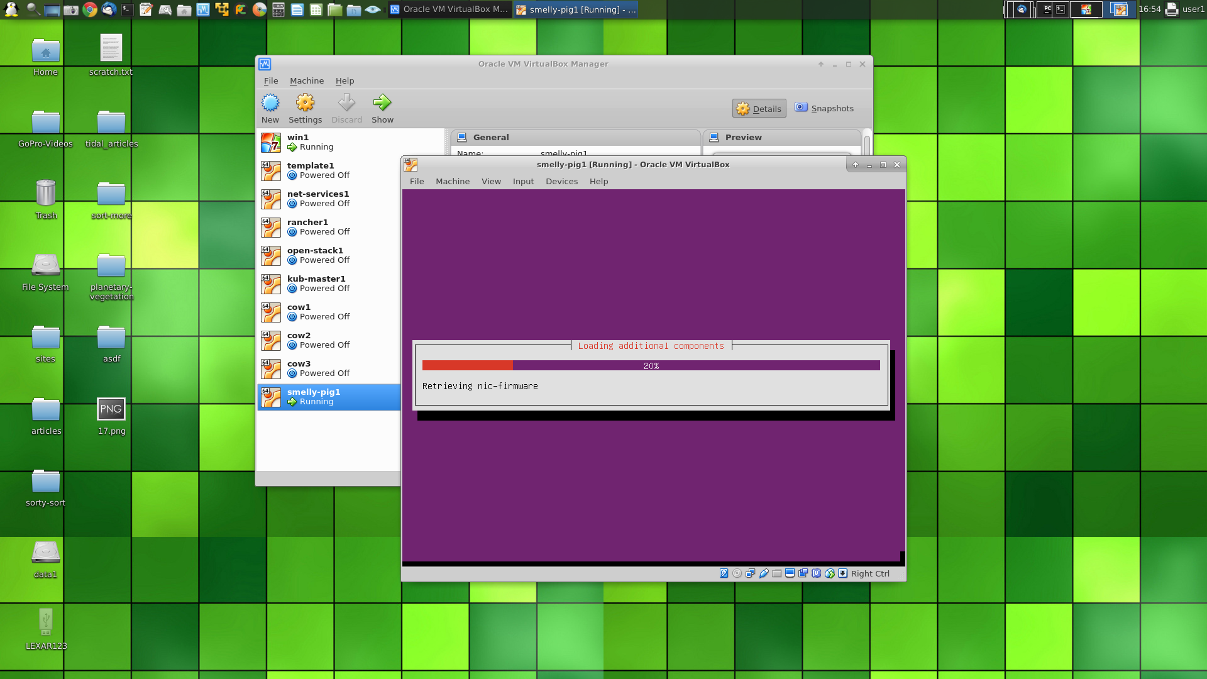Open the hard disk activity indicator in VM status bar
Screen dimensions: 1207x679
tap(724, 573)
